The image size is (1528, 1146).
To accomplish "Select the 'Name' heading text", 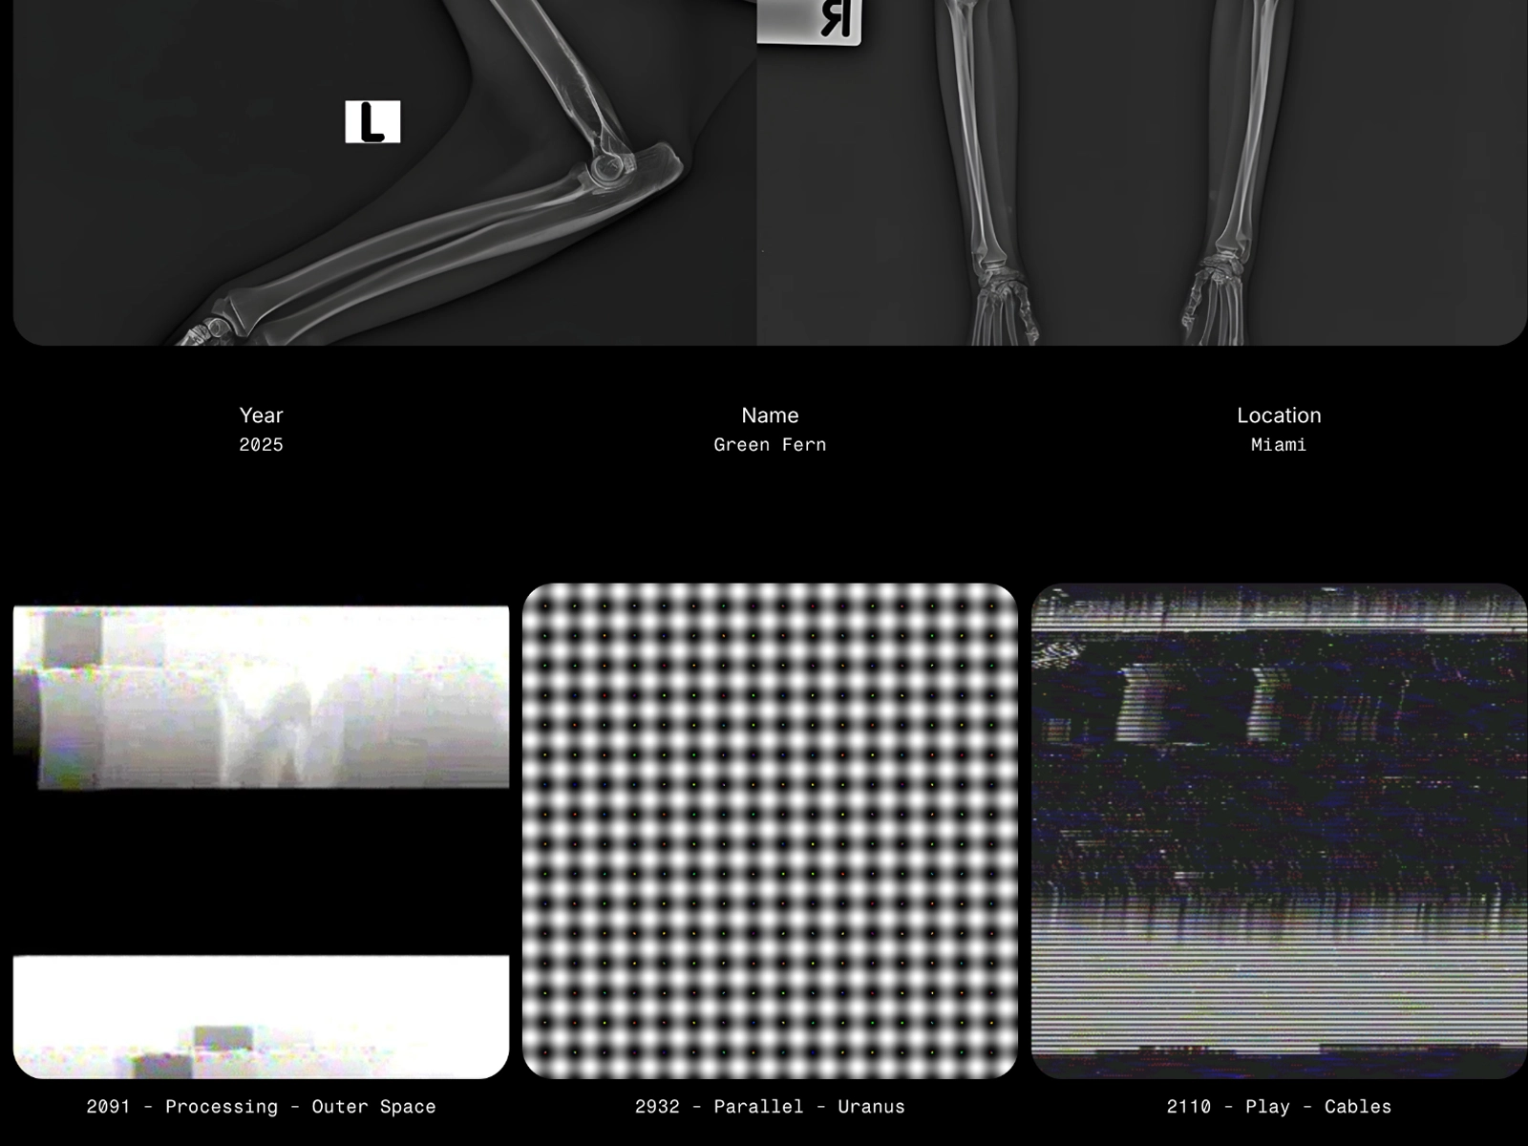I will pos(770,415).
